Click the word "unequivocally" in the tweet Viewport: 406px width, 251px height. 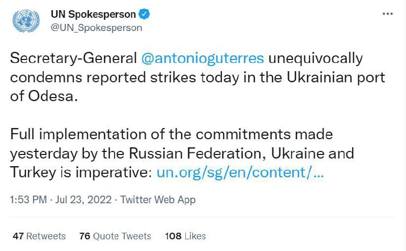click(315, 58)
